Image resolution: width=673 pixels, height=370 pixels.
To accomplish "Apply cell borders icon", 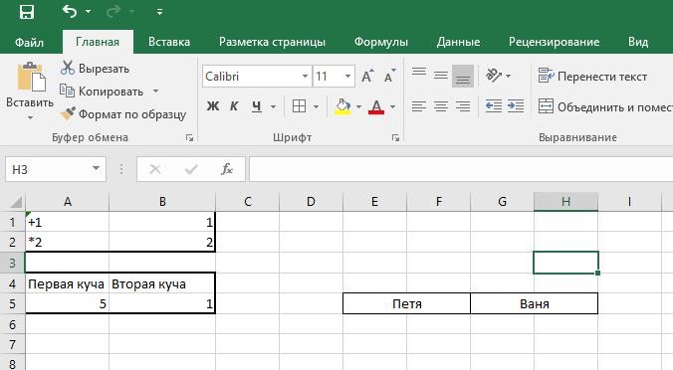I will point(299,105).
